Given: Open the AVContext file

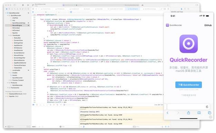Looking at the screenshot, I should pos(16,30).
